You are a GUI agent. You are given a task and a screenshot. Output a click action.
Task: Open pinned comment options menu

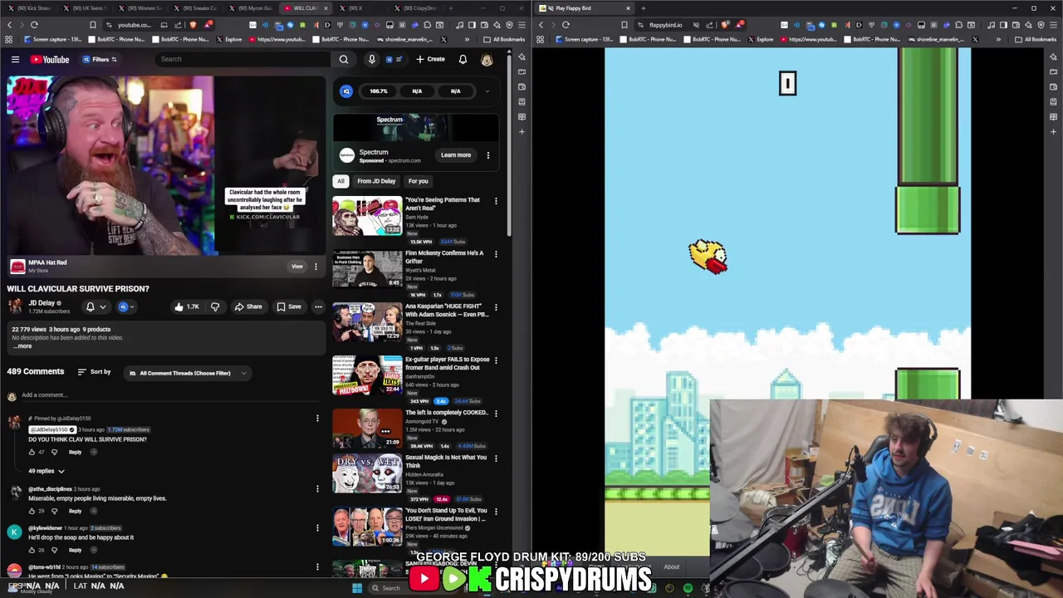point(317,419)
